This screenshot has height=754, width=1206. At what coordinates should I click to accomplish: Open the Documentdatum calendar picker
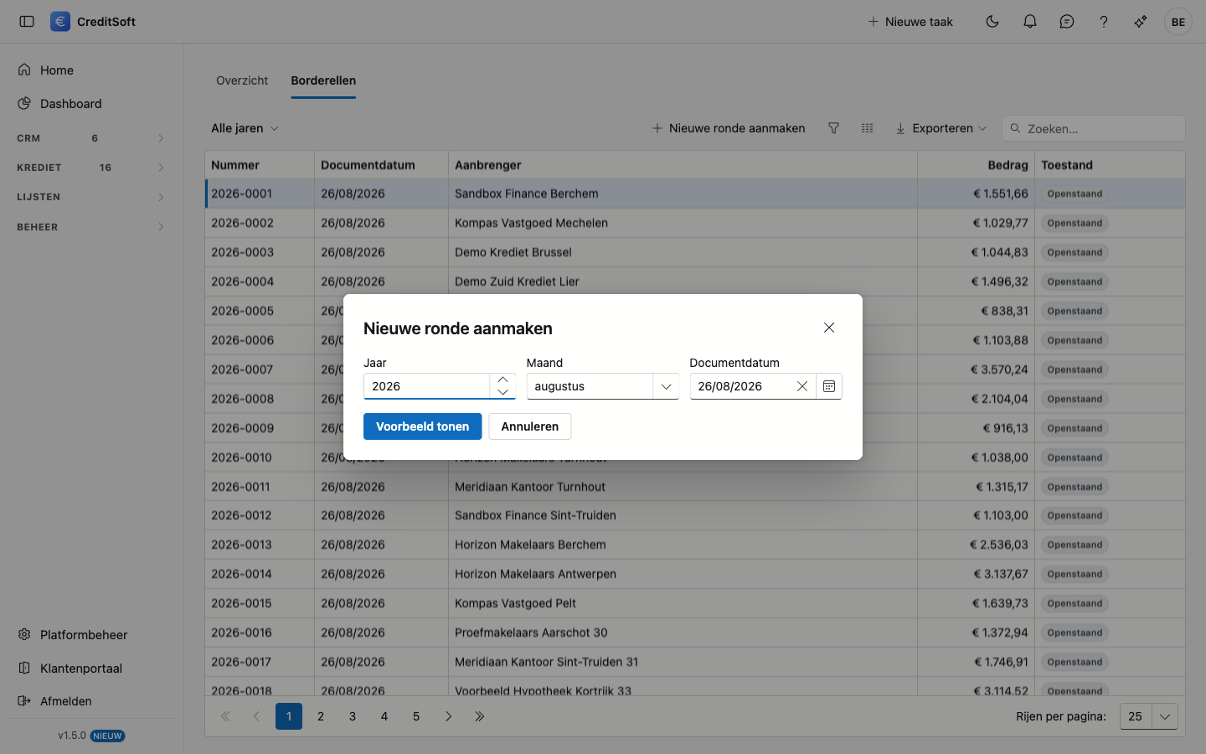click(829, 386)
